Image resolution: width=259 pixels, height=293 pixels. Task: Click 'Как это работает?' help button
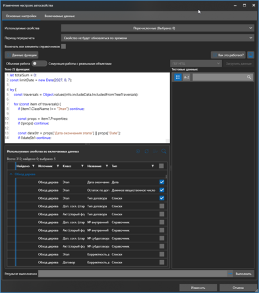229,55
